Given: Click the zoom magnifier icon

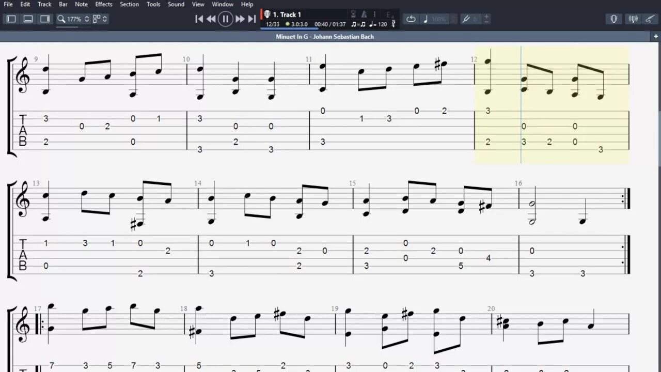Looking at the screenshot, I should click(x=61, y=19).
